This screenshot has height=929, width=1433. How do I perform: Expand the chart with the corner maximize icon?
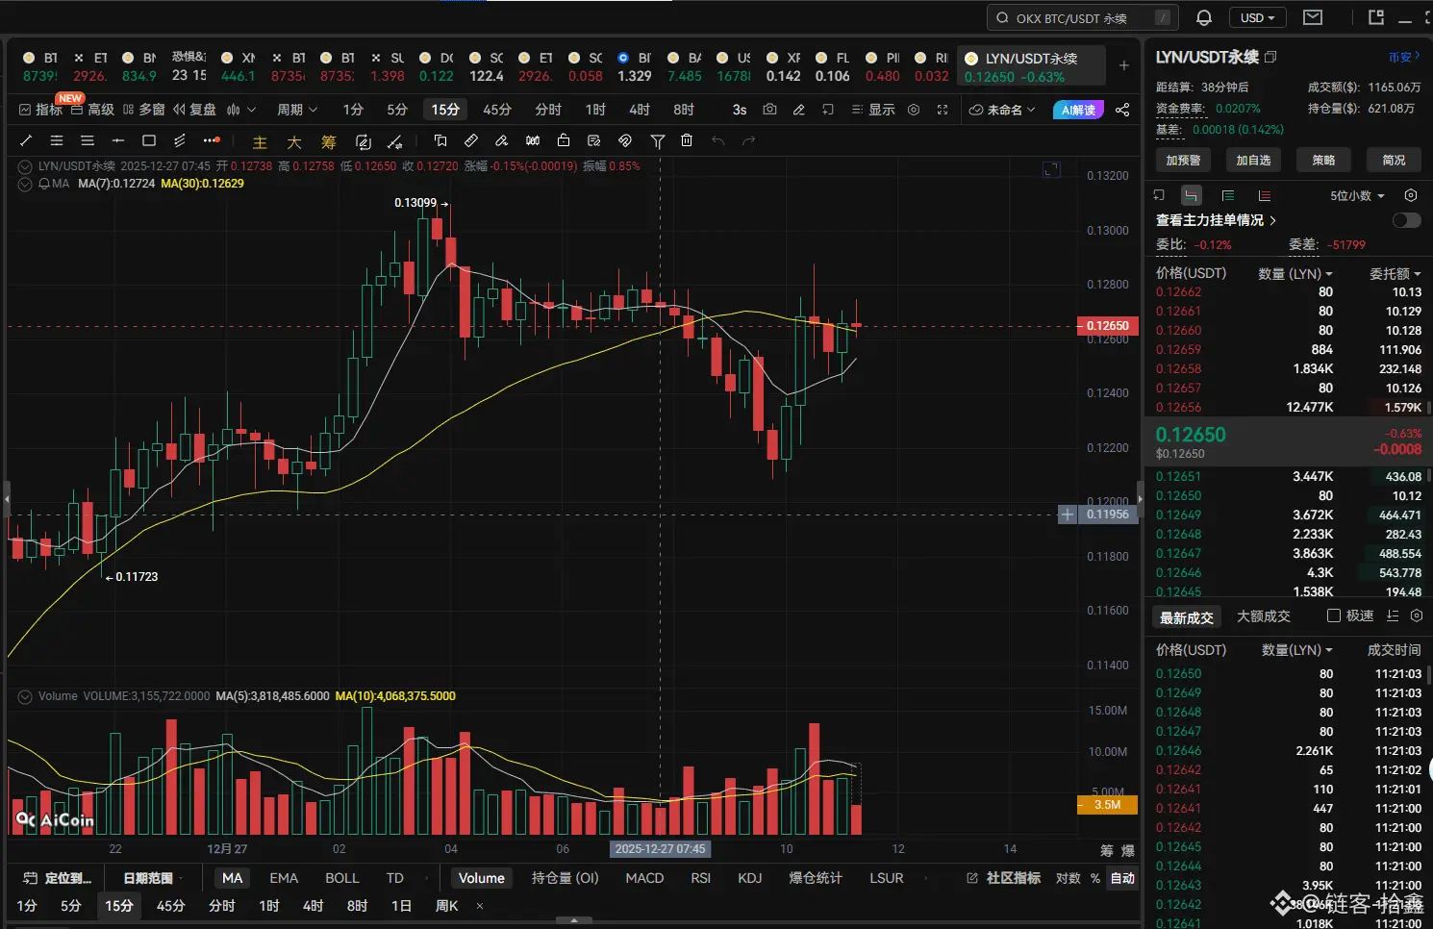coord(1051,170)
